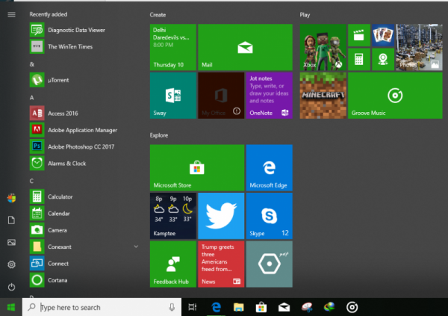This screenshot has width=448, height=316.
Task: Click the Cortana microphone in search box
Action: click(172, 307)
